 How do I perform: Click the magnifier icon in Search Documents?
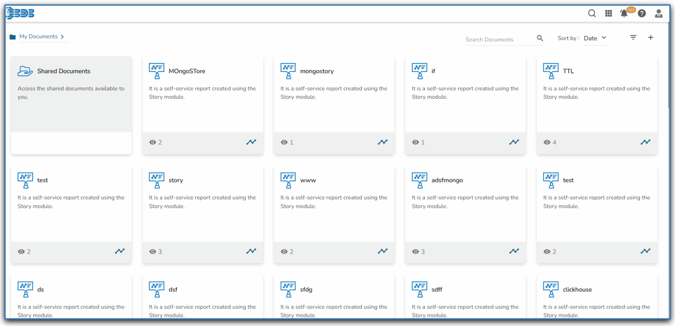coord(540,38)
